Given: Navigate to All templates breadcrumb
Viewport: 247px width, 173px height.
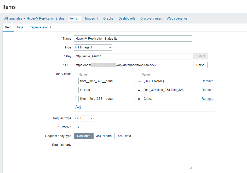Looking at the screenshot, I should pyautogui.click(x=13, y=18).
